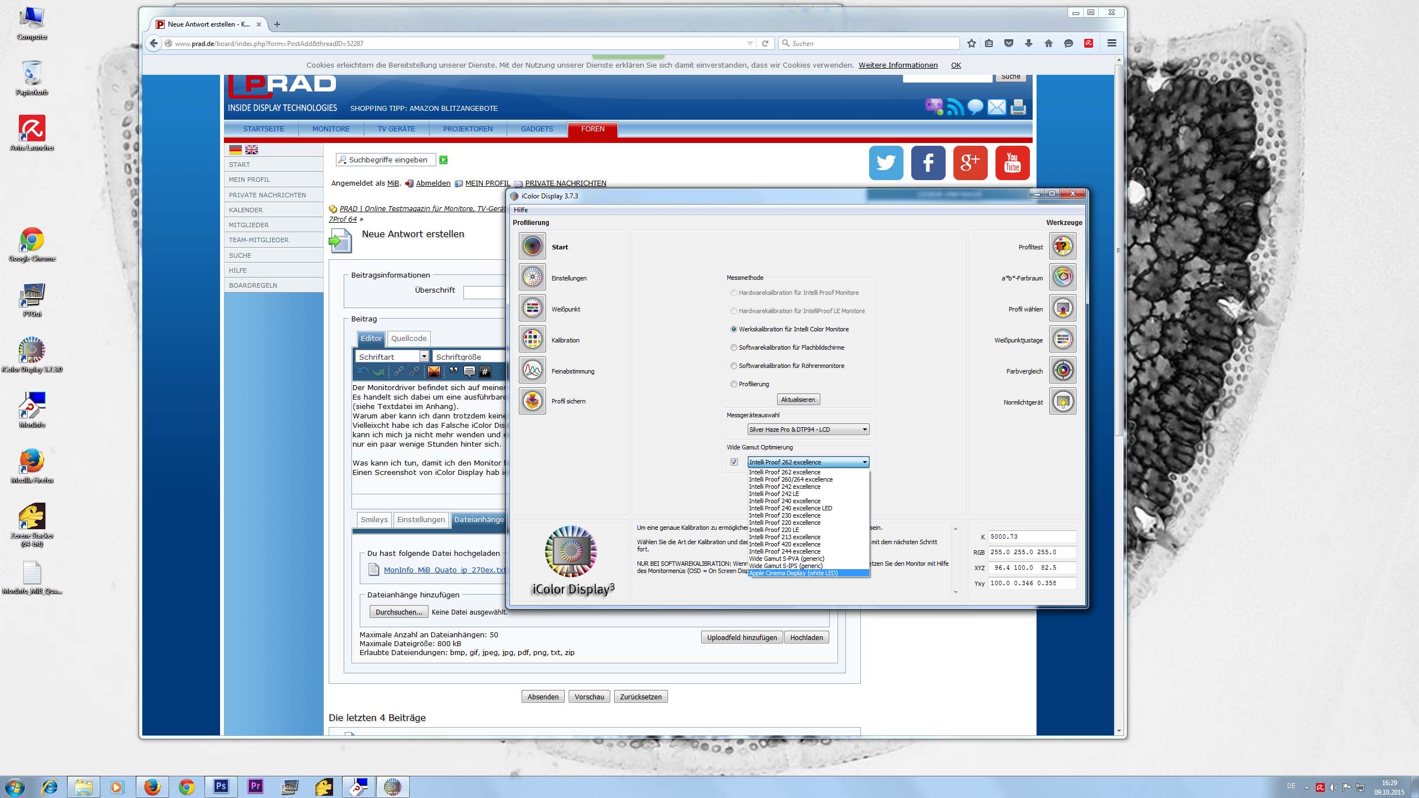
Task: Click the Absenden button
Action: 543,697
